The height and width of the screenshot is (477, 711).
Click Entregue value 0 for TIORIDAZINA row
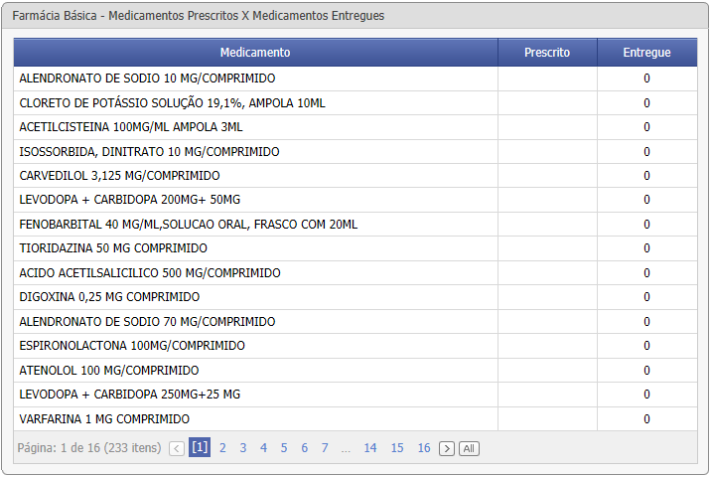pyautogui.click(x=647, y=248)
